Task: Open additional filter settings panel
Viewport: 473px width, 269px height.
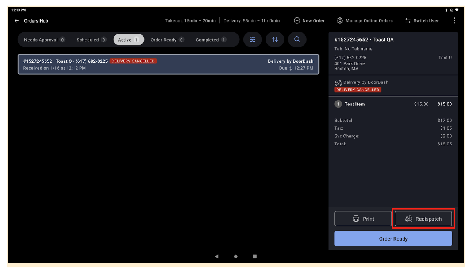Action: (x=253, y=39)
